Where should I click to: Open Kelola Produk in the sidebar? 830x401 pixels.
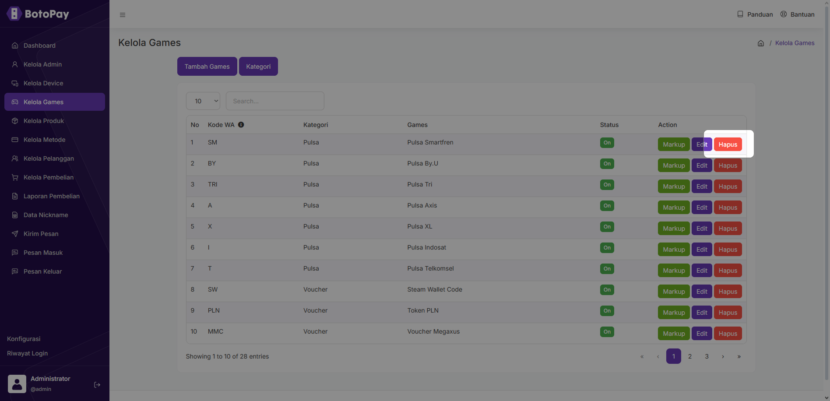pyautogui.click(x=44, y=121)
